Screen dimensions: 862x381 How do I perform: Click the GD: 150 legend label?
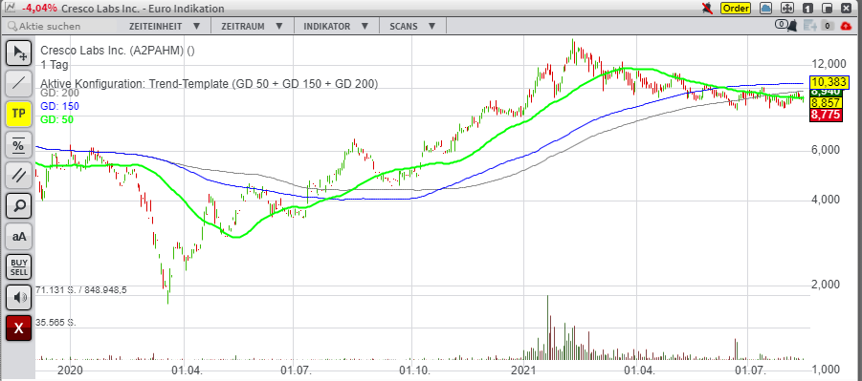pyautogui.click(x=59, y=107)
